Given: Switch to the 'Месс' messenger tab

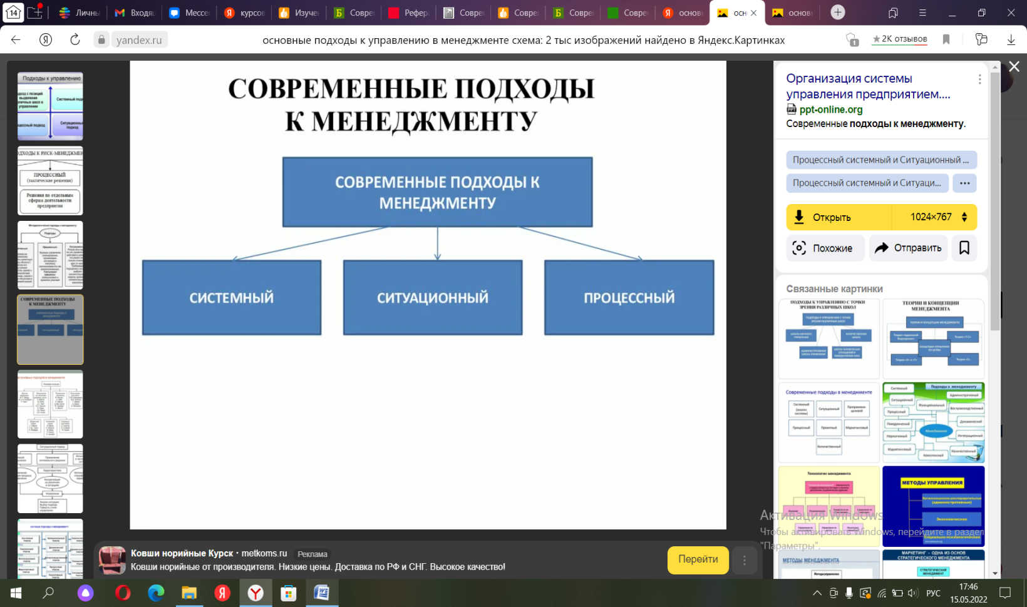Looking at the screenshot, I should click(x=189, y=13).
